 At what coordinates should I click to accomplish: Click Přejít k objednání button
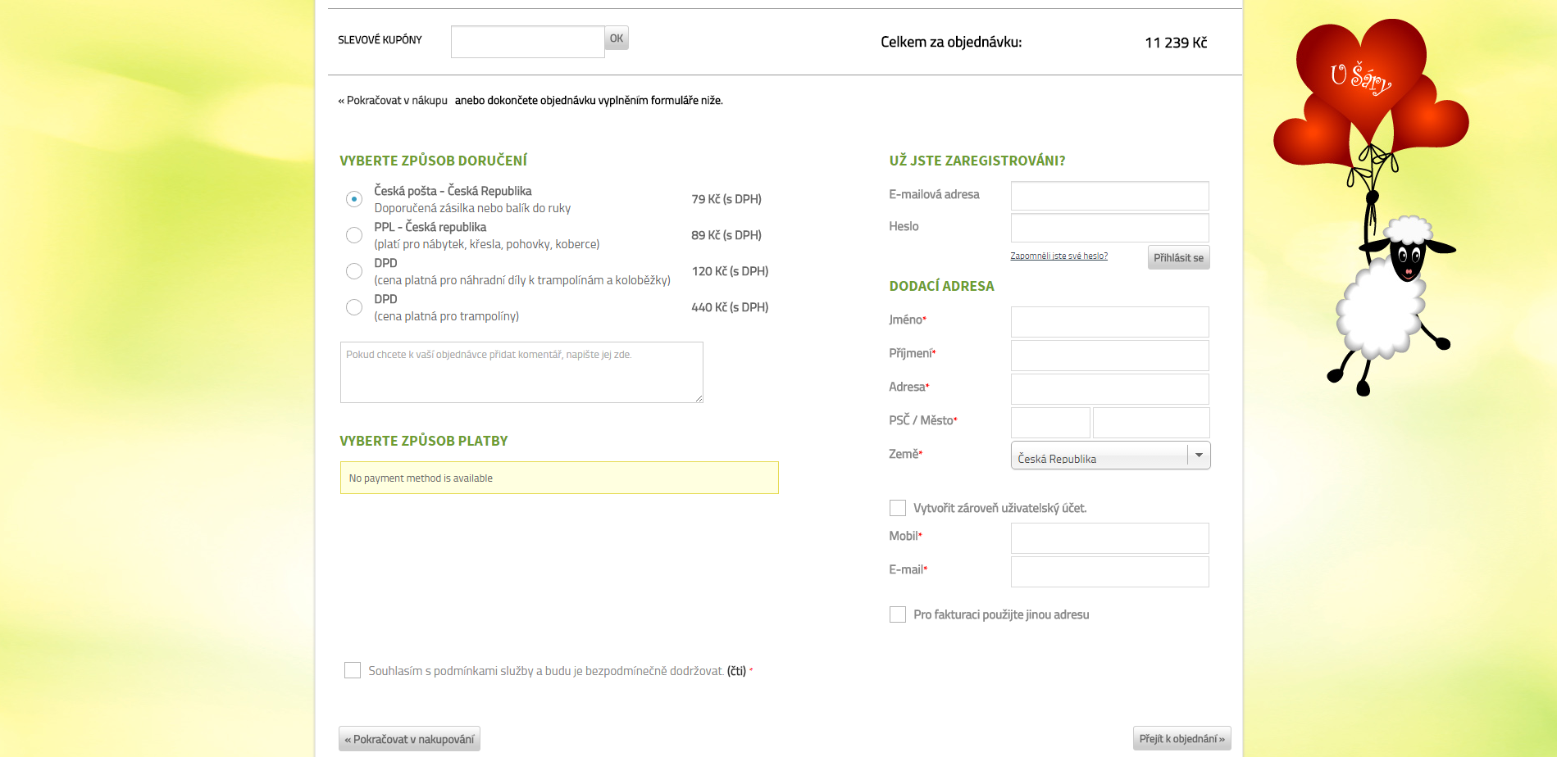coord(1181,738)
